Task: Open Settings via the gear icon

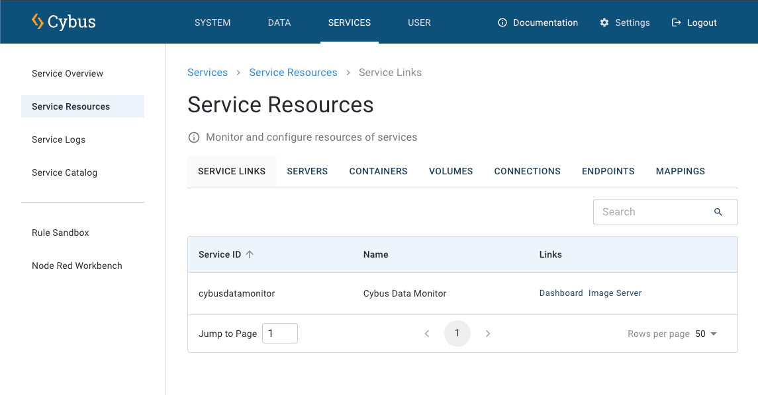Action: tap(604, 22)
